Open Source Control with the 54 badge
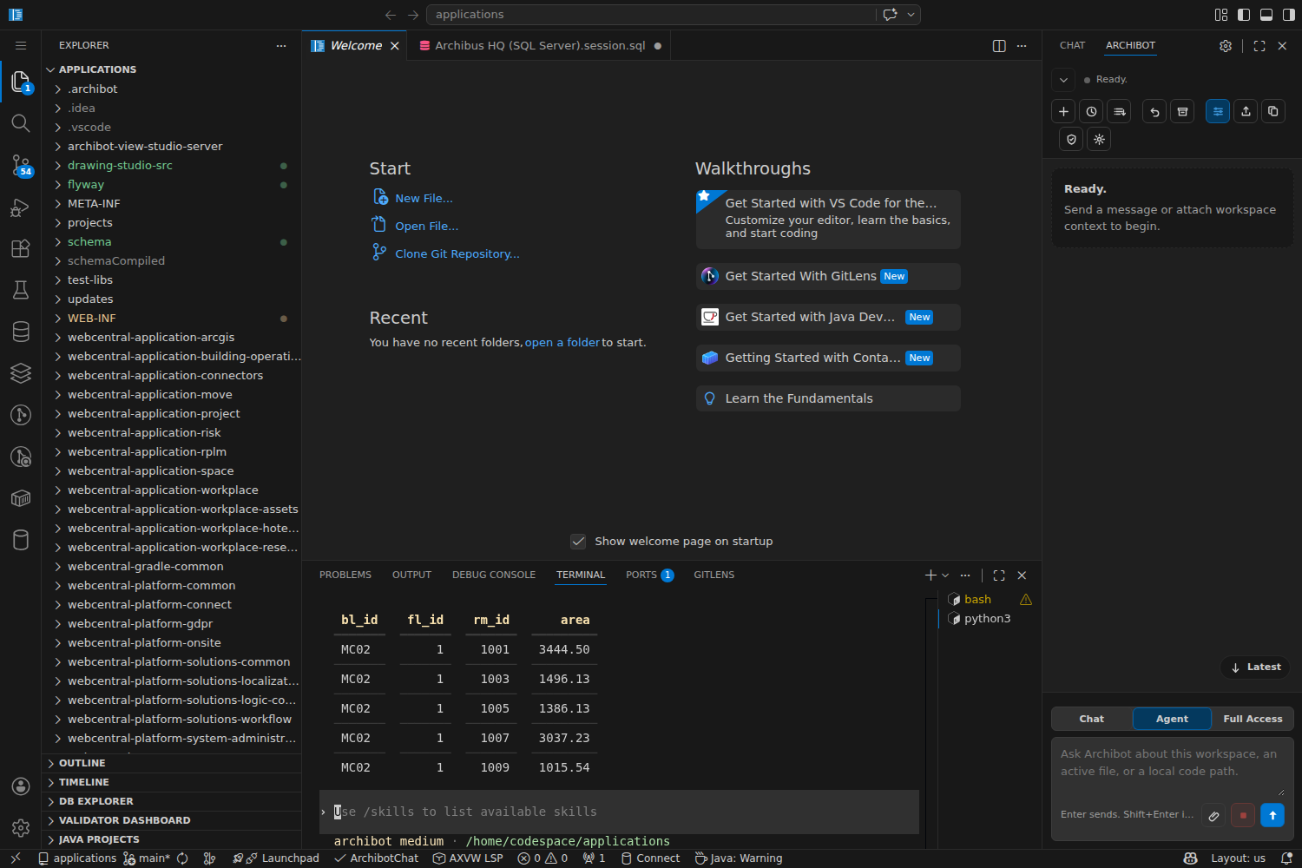The width and height of the screenshot is (1302, 868). [x=21, y=165]
